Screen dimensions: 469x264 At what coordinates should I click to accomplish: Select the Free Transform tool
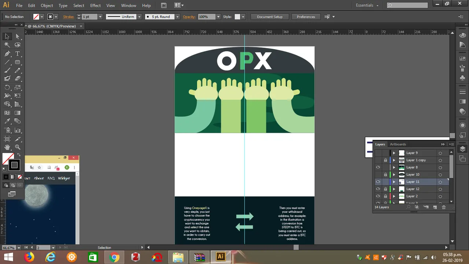pos(17,96)
